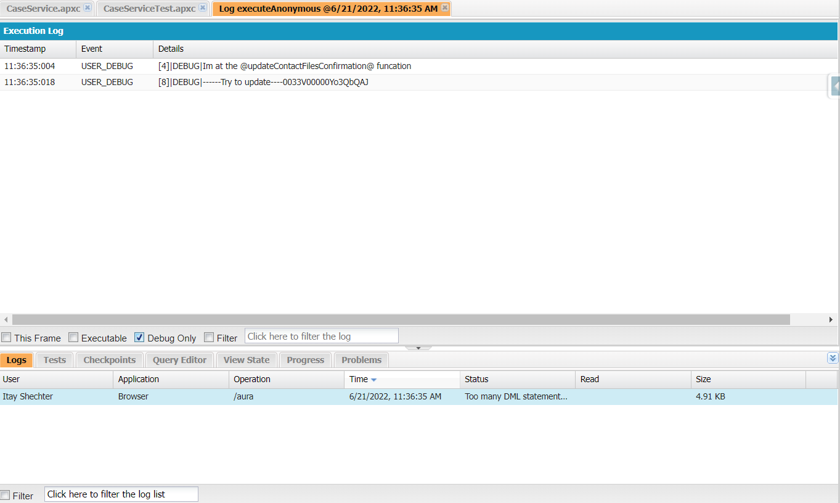The height and width of the screenshot is (503, 840).
Task: Enable the This Frame checkbox
Action: 6,337
